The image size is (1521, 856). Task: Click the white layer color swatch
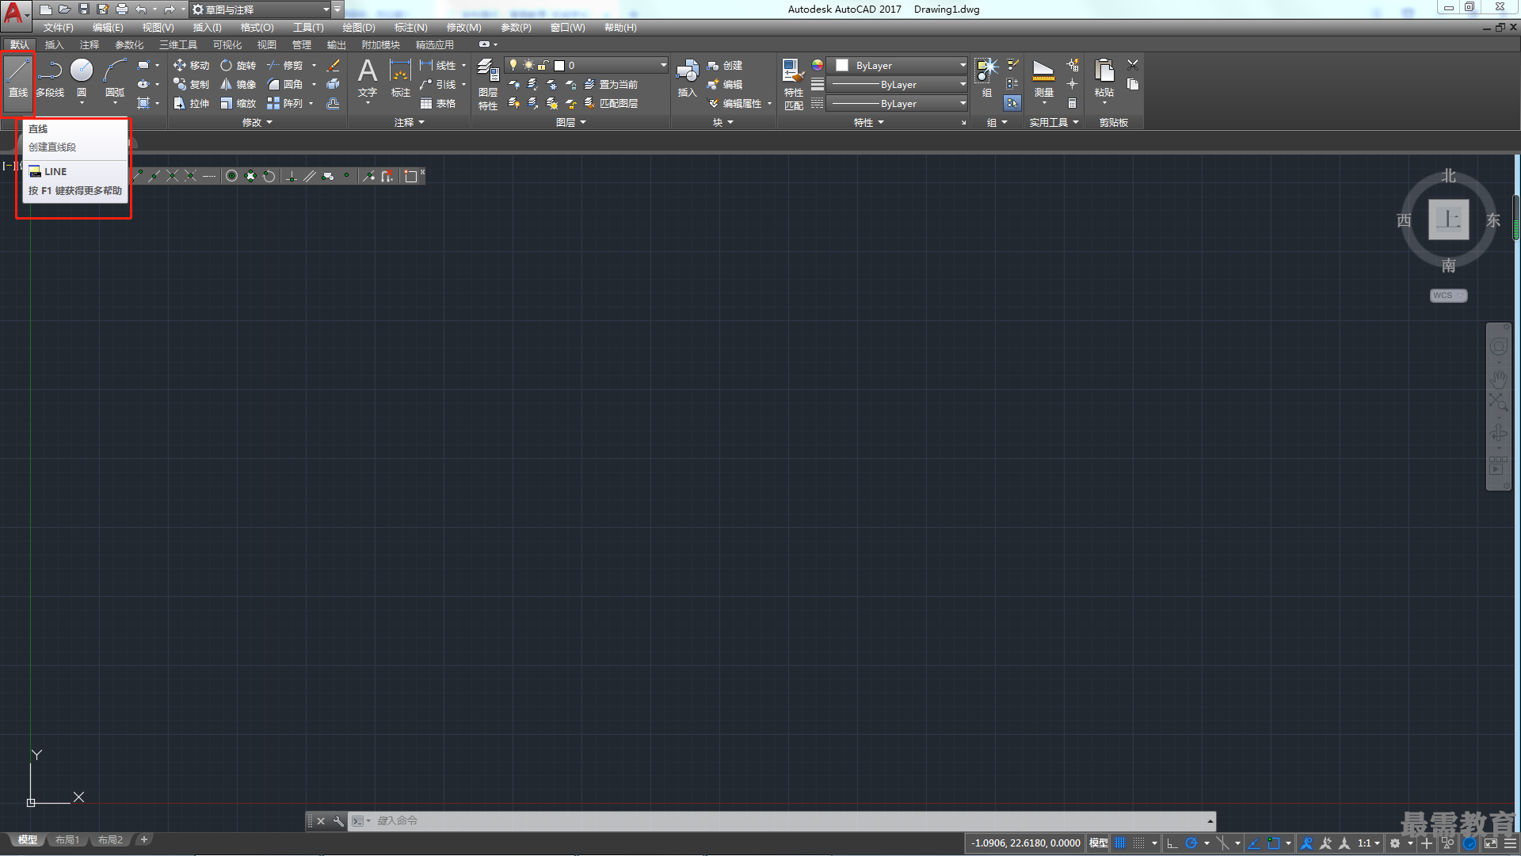click(559, 66)
